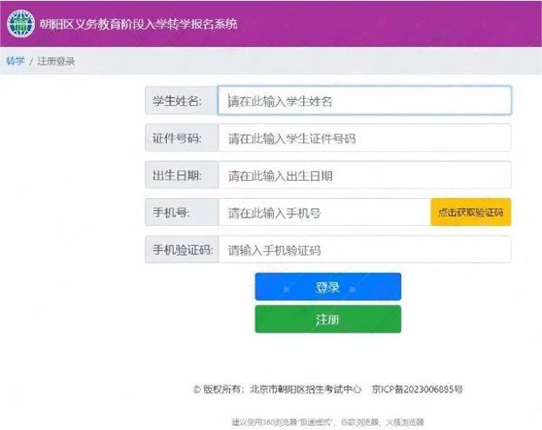Screen dimensions: 542x430
Task: Click the Chaoyang district logo icon
Action: (x=21, y=24)
